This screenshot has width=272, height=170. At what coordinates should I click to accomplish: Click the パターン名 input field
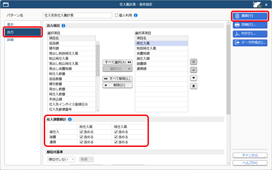[77, 15]
